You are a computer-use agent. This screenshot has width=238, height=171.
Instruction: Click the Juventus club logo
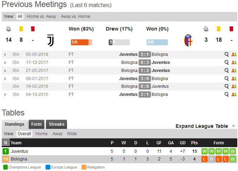pyautogui.click(x=50, y=40)
